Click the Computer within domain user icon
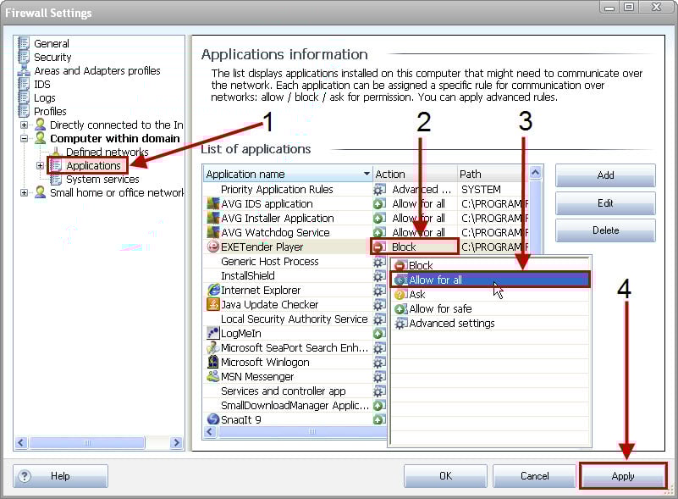 pyautogui.click(x=41, y=138)
